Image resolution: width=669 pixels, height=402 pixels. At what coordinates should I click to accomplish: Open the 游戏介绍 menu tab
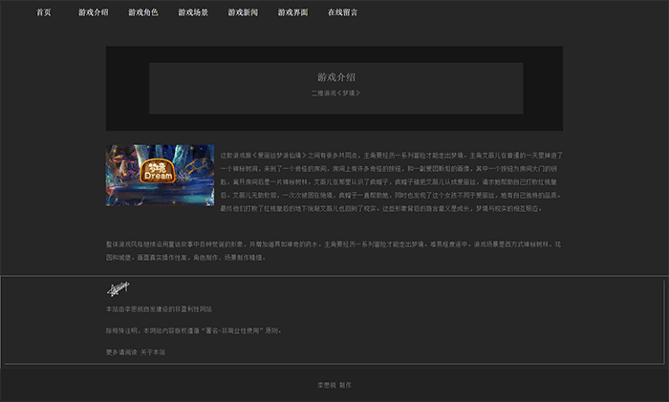93,13
